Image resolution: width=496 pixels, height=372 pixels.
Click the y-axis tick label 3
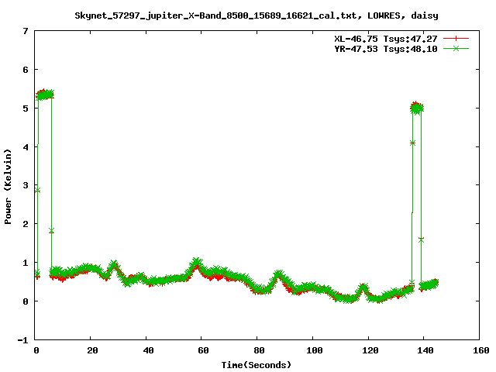tap(26, 185)
